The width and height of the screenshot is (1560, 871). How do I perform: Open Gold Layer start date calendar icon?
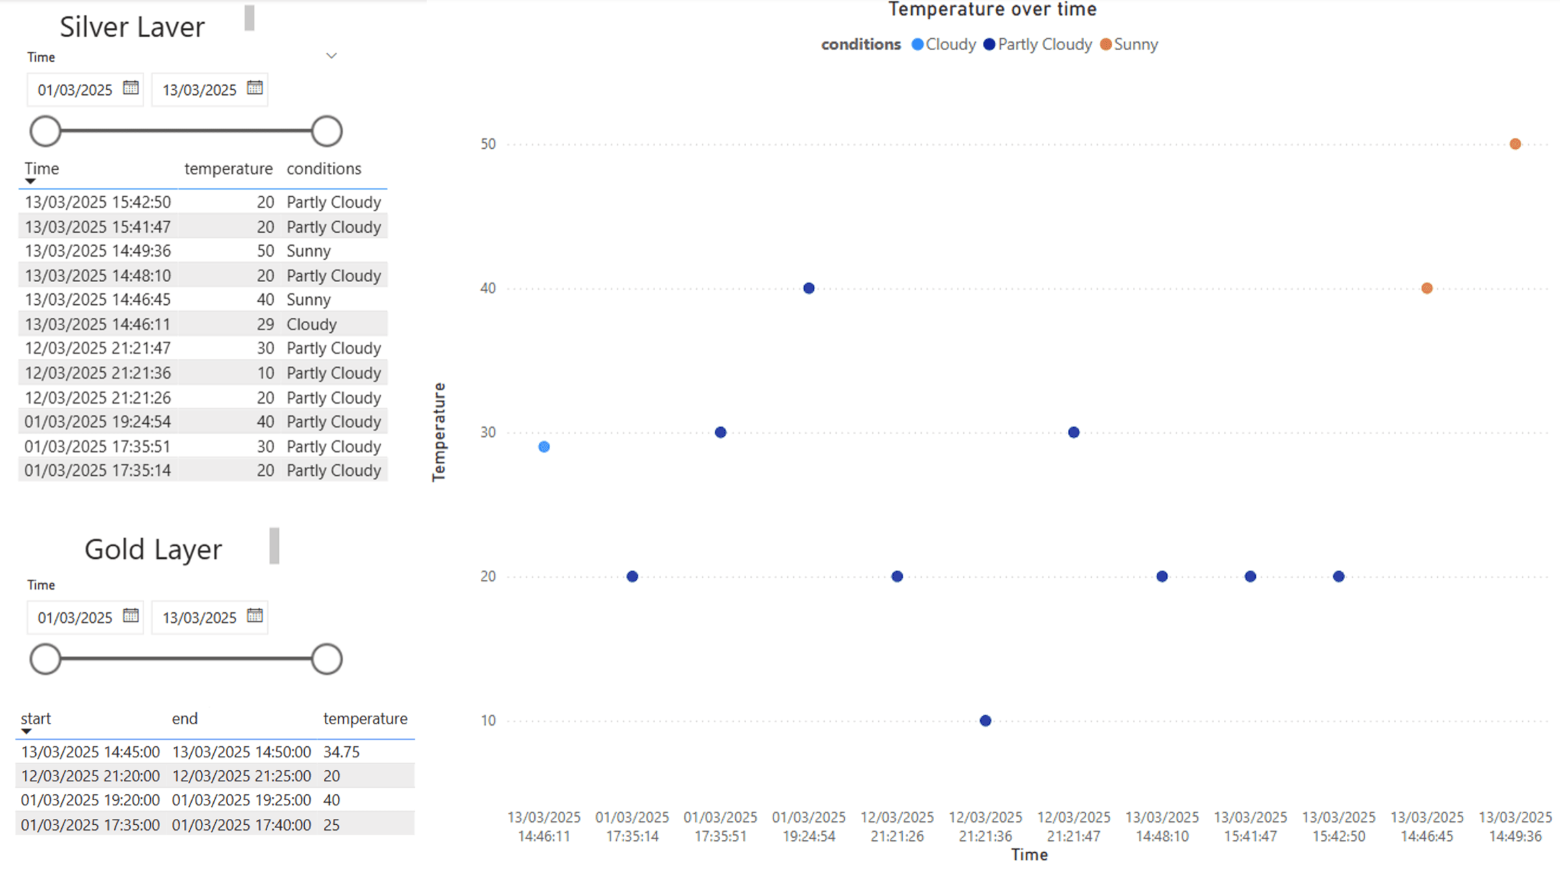coord(131,616)
